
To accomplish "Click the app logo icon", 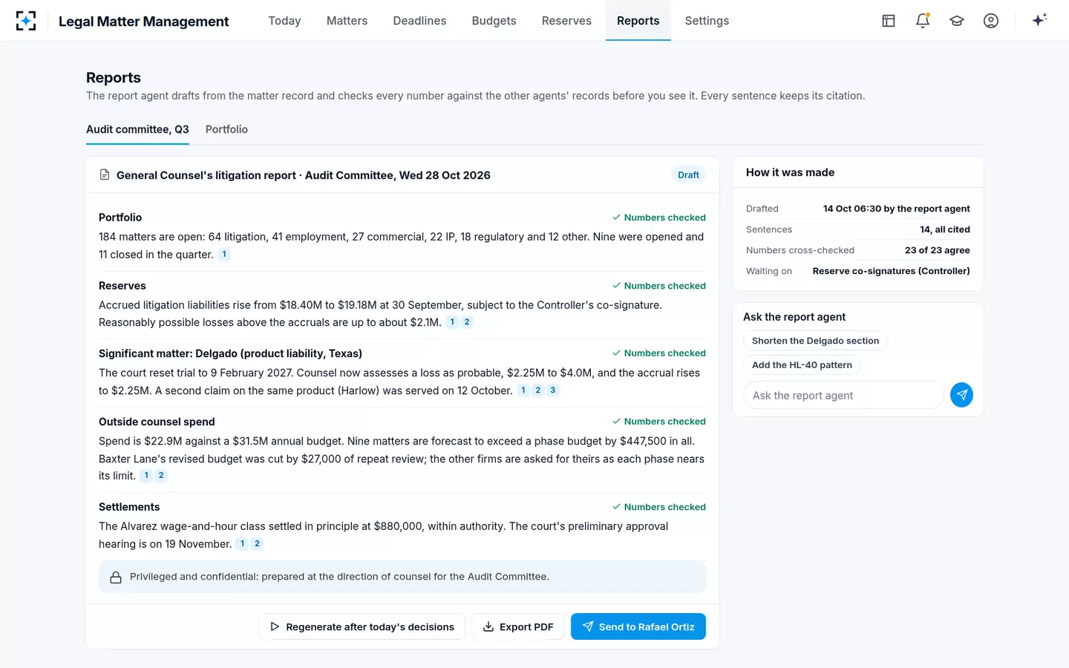I will (x=26, y=21).
